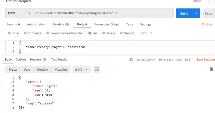Open the Cookies link on the right

pos(207,24)
